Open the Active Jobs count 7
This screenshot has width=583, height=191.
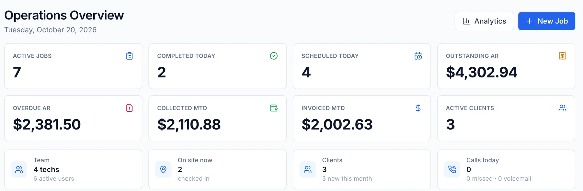coord(17,72)
